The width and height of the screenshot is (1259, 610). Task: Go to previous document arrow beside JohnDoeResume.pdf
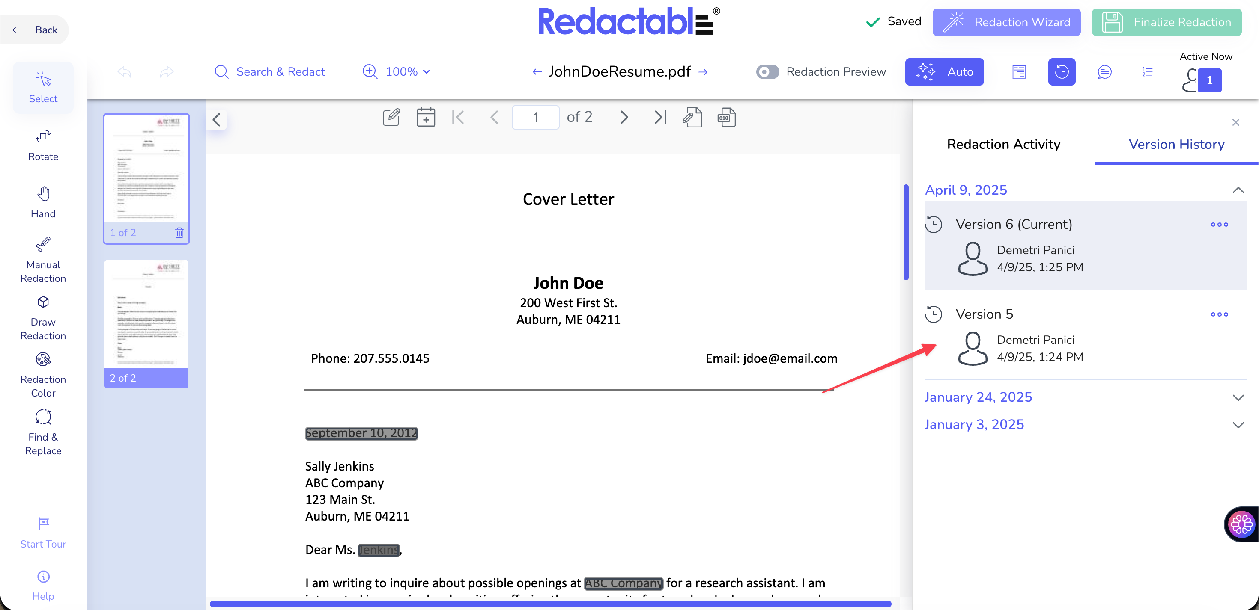537,72
